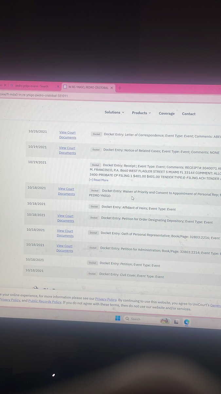View Court Documents for Petition for Administration
This screenshot has width=221, height=394.
point(64,248)
